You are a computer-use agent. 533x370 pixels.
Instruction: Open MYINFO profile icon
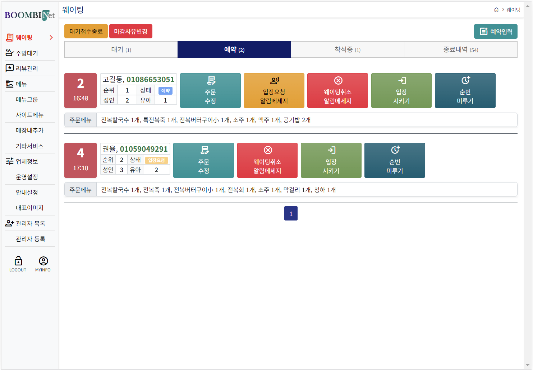pos(43,261)
